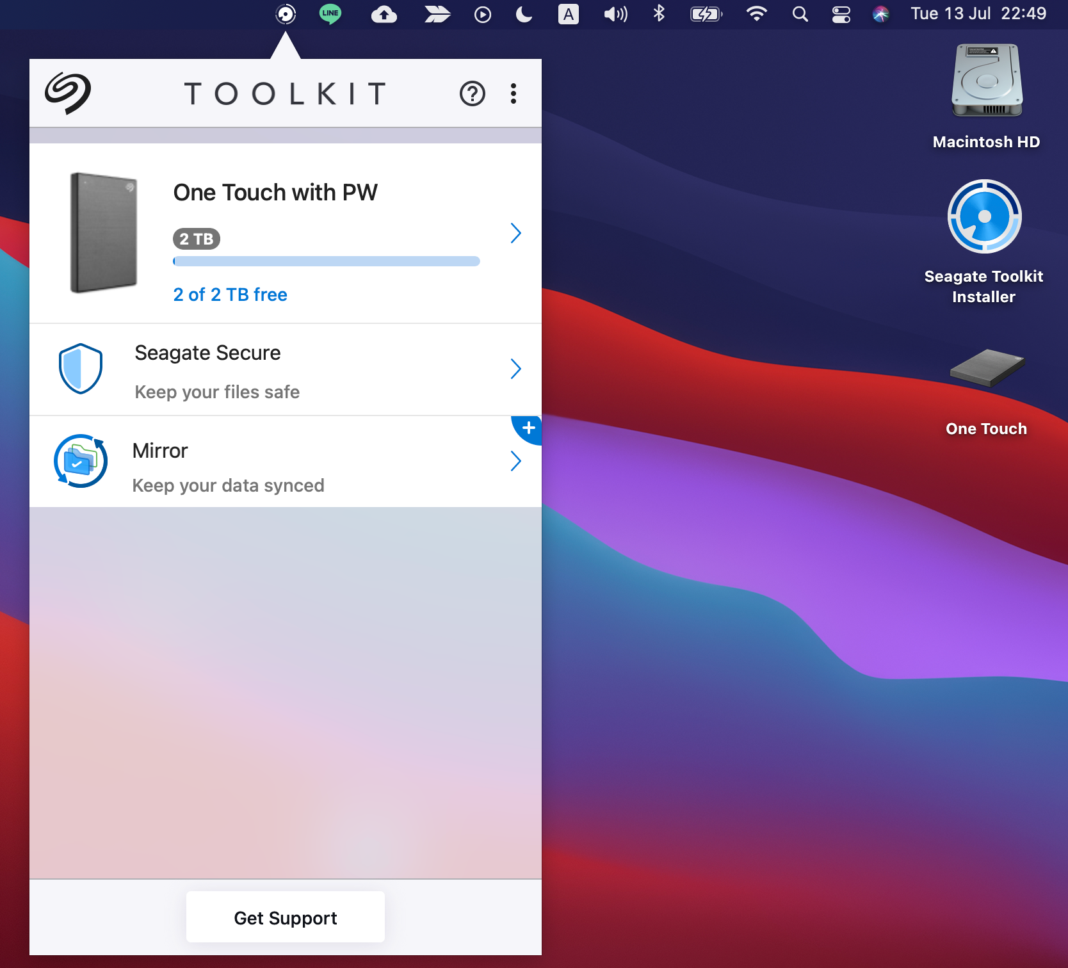Expand the Seagate Secure chevron
The image size is (1068, 968).
click(515, 369)
